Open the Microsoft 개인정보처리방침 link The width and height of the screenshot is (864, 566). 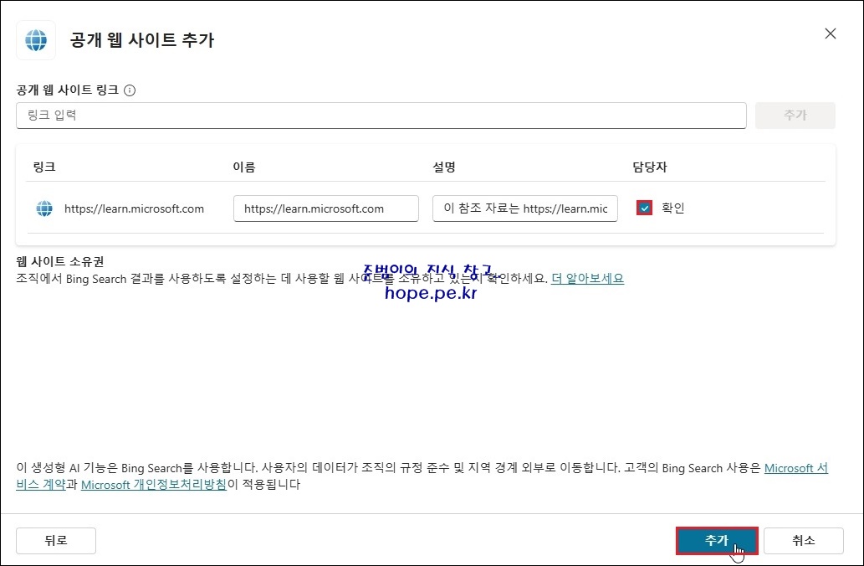click(x=154, y=484)
